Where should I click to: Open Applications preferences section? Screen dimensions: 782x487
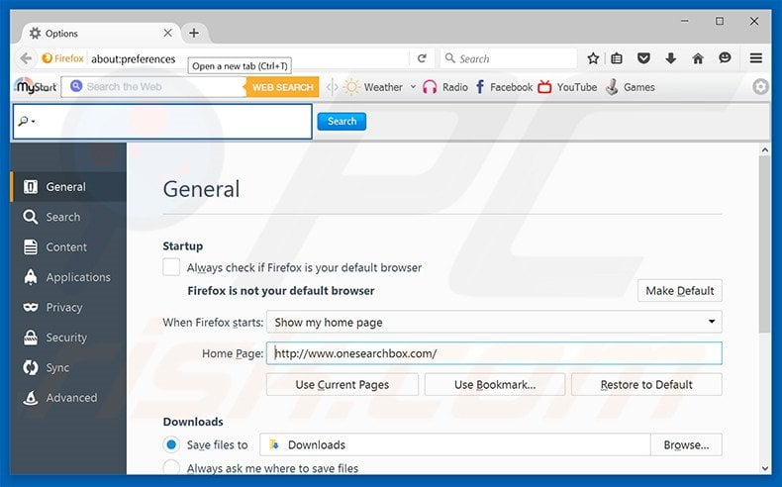68,277
